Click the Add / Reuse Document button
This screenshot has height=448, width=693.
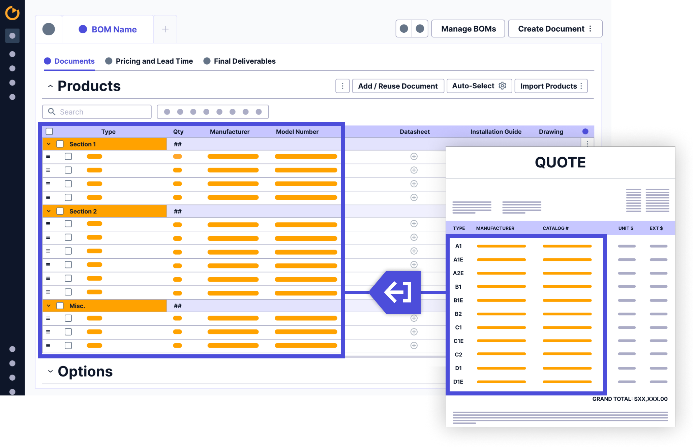398,86
